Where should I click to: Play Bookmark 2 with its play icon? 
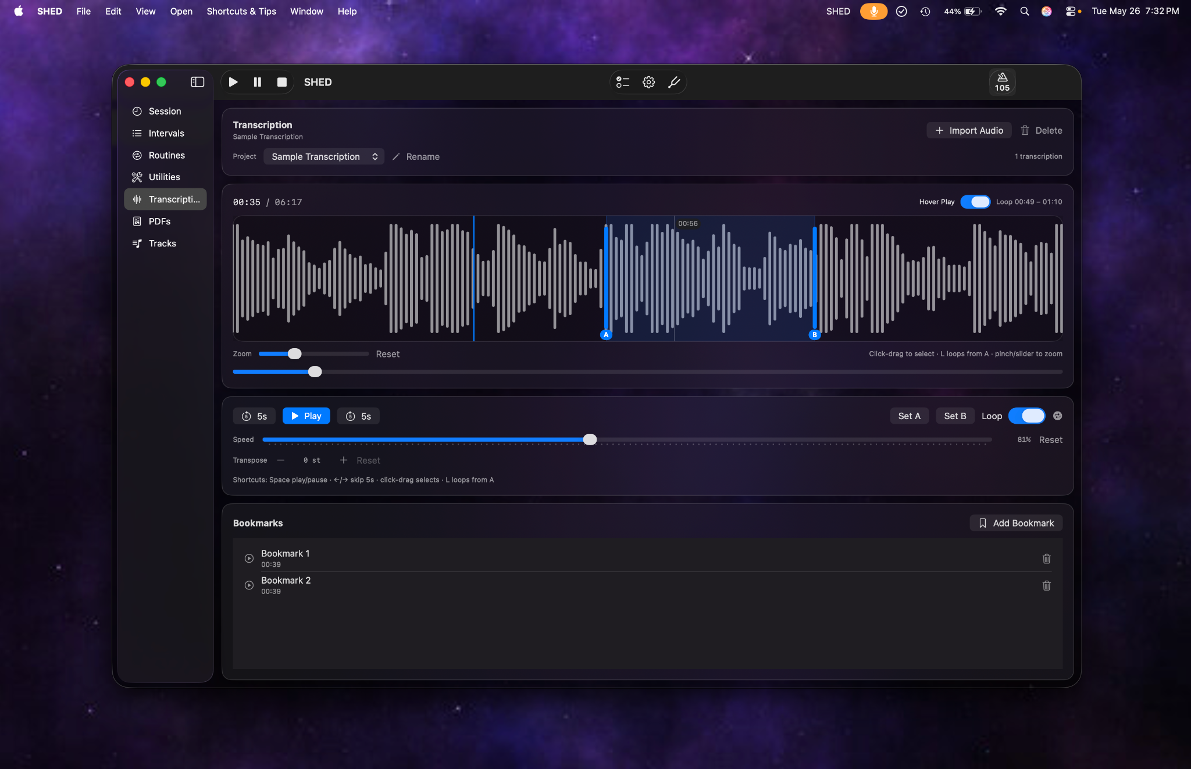click(249, 585)
